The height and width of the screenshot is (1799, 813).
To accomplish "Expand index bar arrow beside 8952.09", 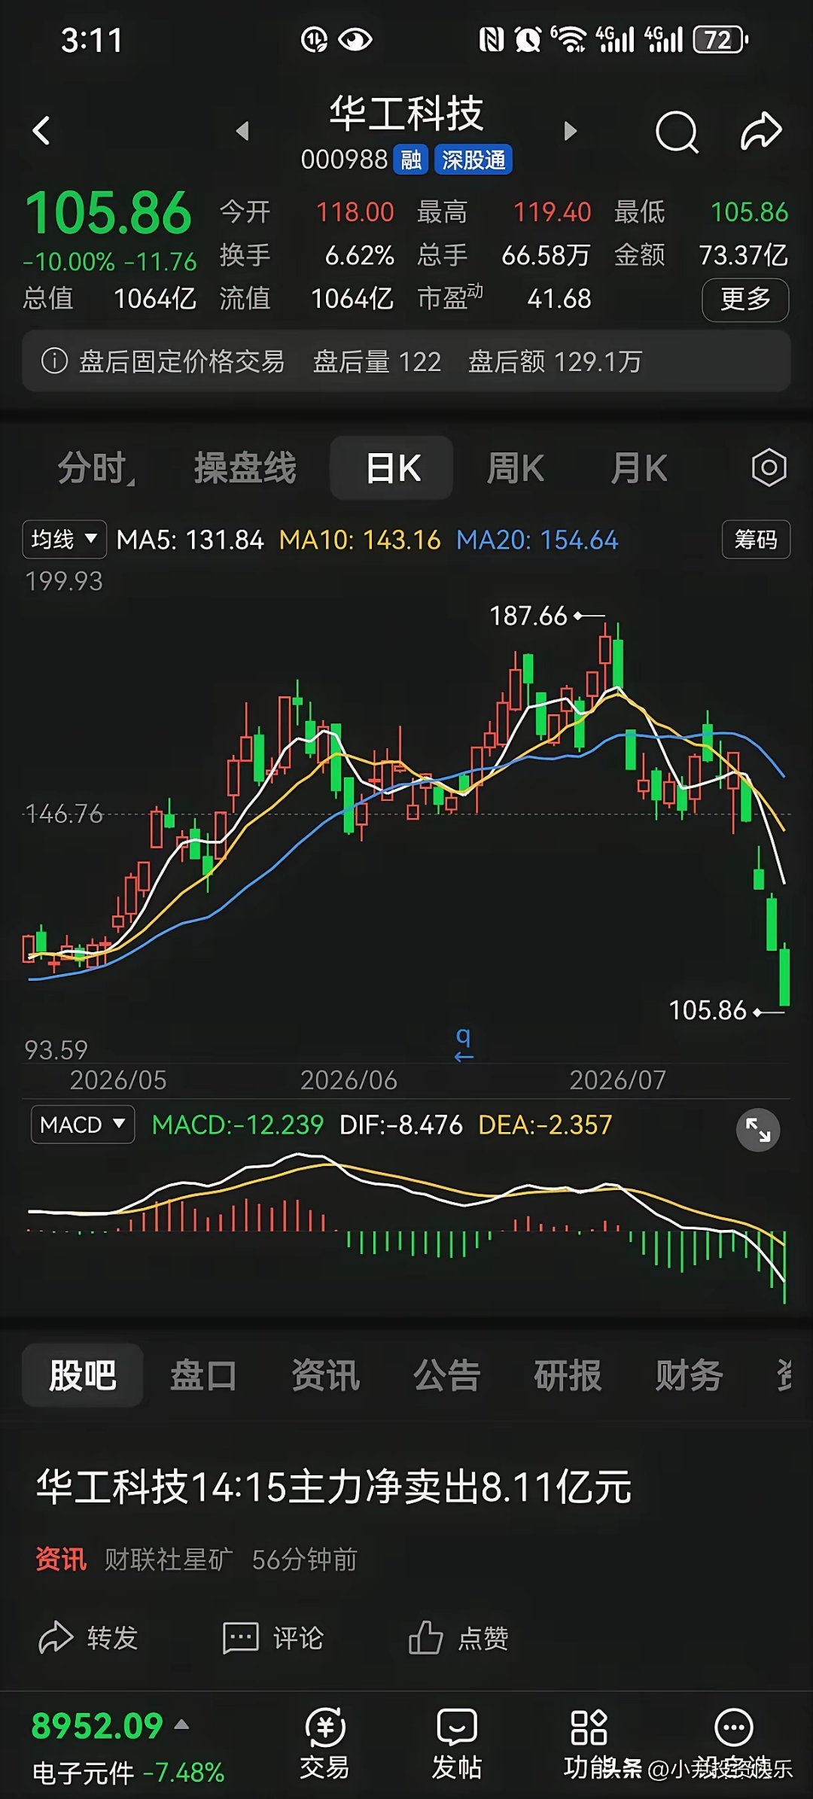I will [181, 1724].
